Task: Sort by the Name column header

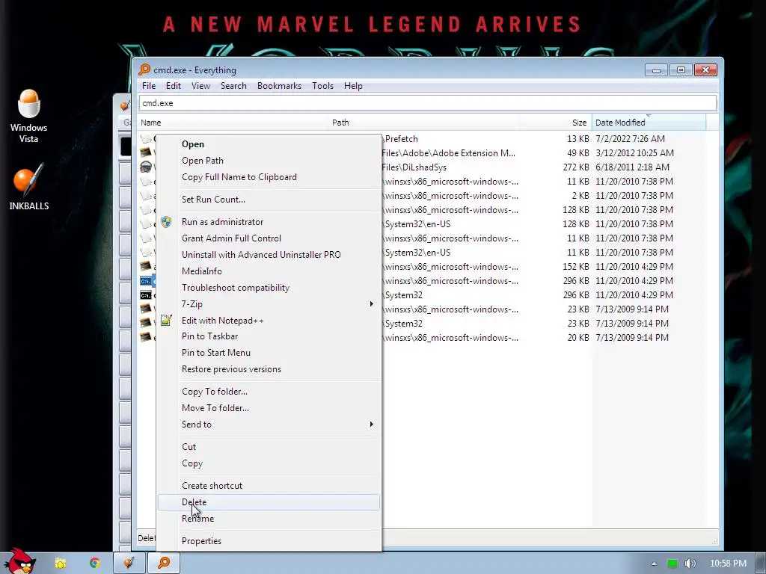Action: pos(233,123)
